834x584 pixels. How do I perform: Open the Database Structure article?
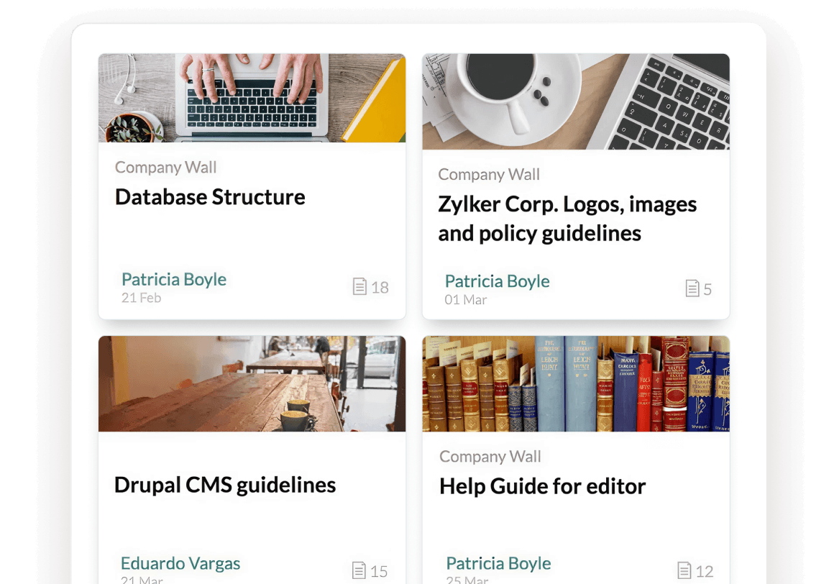pos(210,196)
